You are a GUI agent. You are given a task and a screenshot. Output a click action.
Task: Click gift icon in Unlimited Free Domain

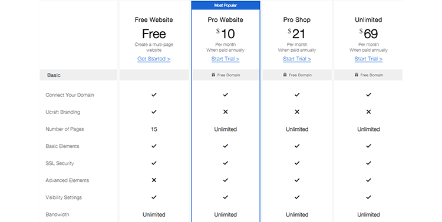[357, 75]
